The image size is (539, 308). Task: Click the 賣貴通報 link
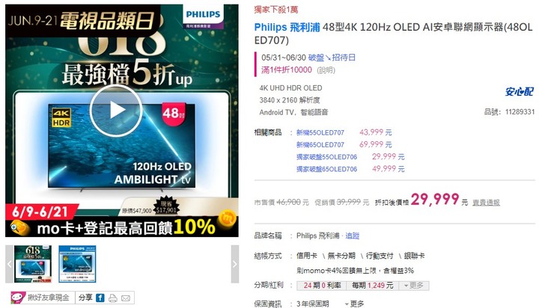point(486,203)
